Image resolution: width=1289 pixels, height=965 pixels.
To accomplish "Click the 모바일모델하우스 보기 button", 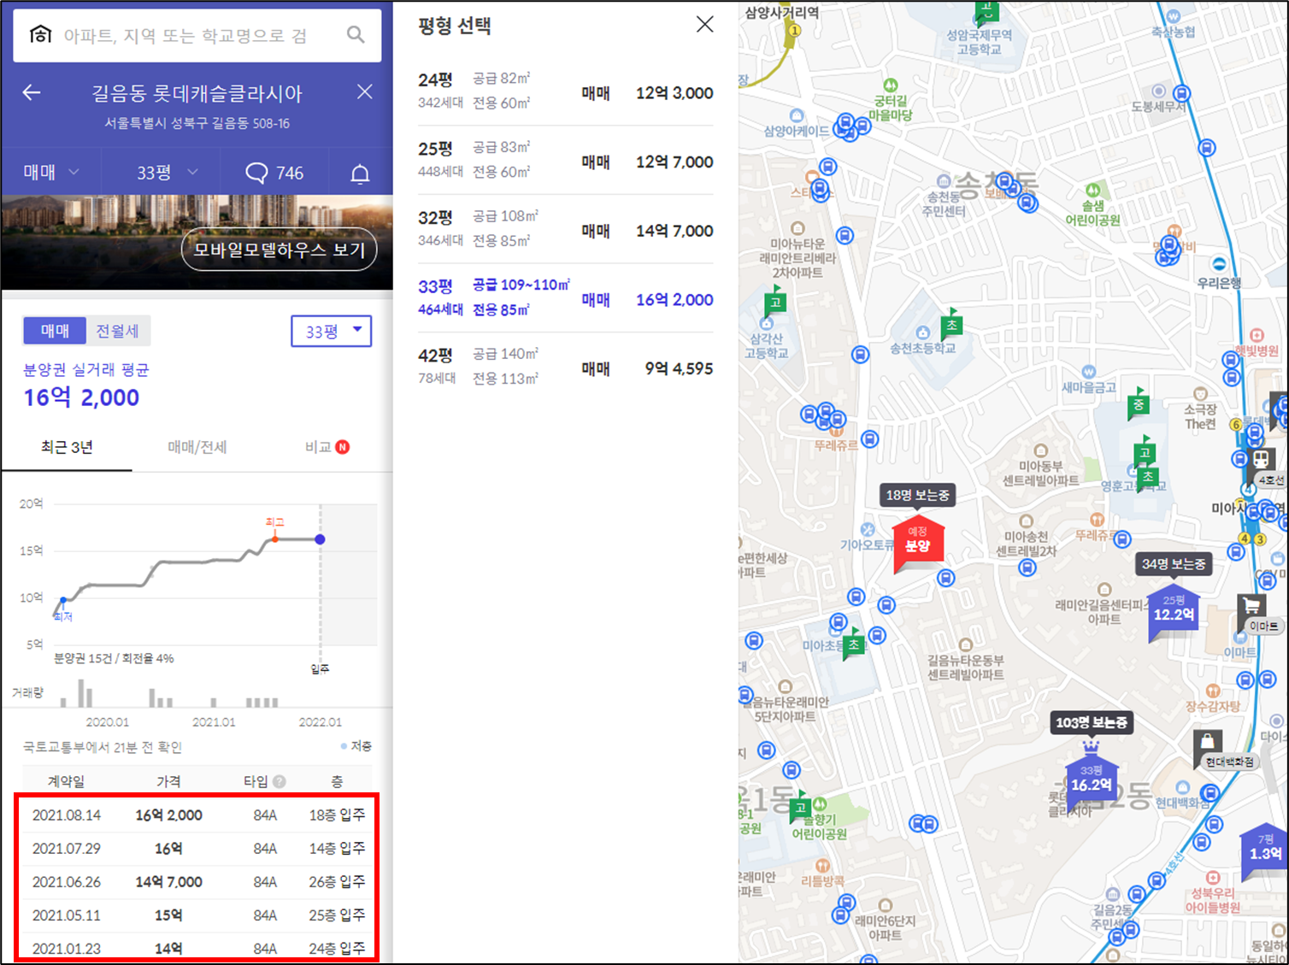I will [x=280, y=250].
